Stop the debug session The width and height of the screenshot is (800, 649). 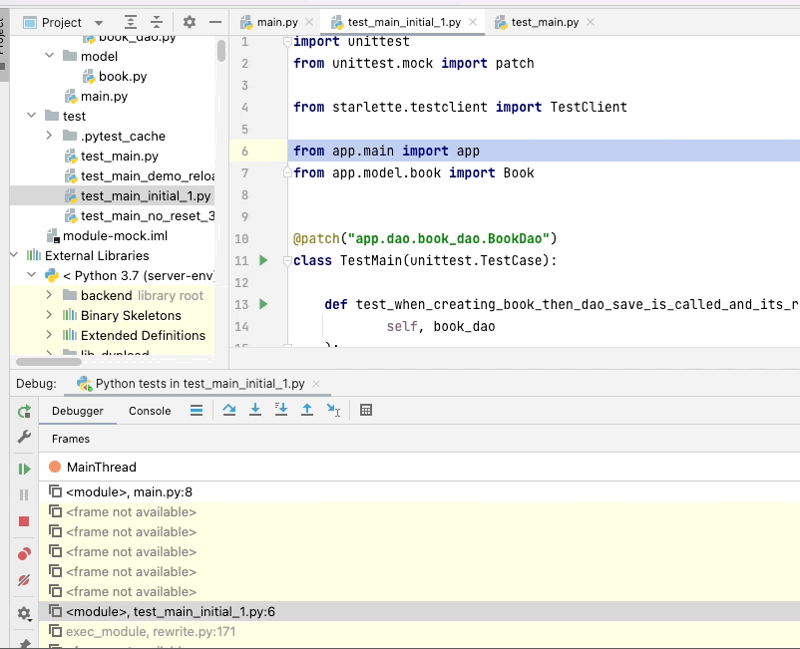pos(22,521)
